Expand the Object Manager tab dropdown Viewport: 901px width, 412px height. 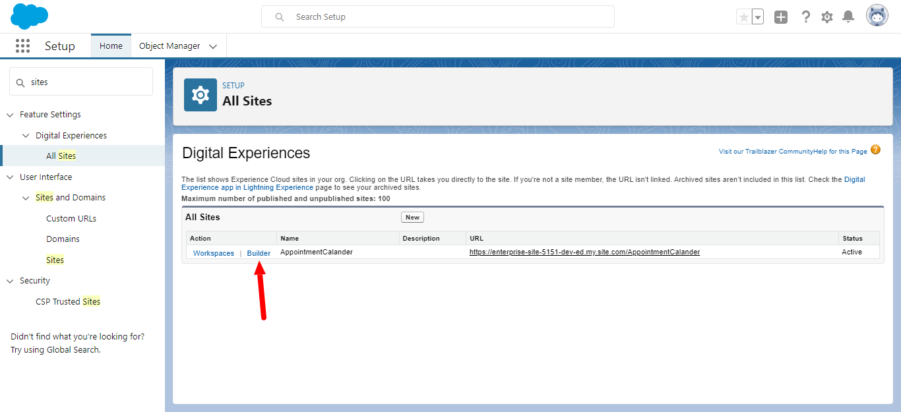213,46
